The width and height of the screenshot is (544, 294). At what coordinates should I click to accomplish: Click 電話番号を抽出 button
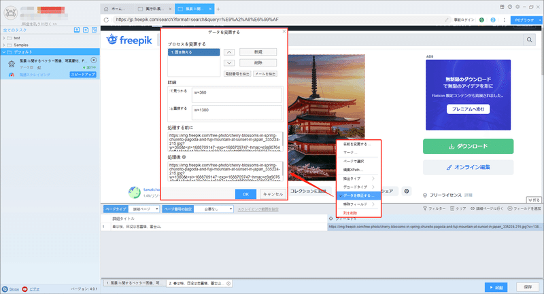[x=237, y=74]
